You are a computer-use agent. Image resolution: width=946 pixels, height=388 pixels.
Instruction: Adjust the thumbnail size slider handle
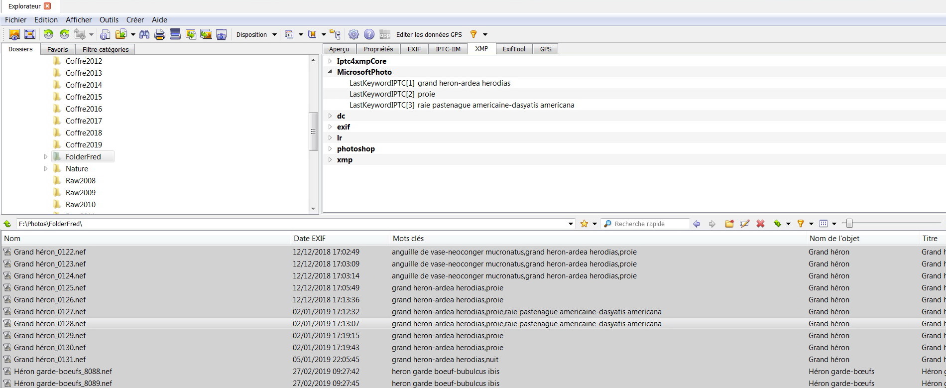click(x=849, y=224)
